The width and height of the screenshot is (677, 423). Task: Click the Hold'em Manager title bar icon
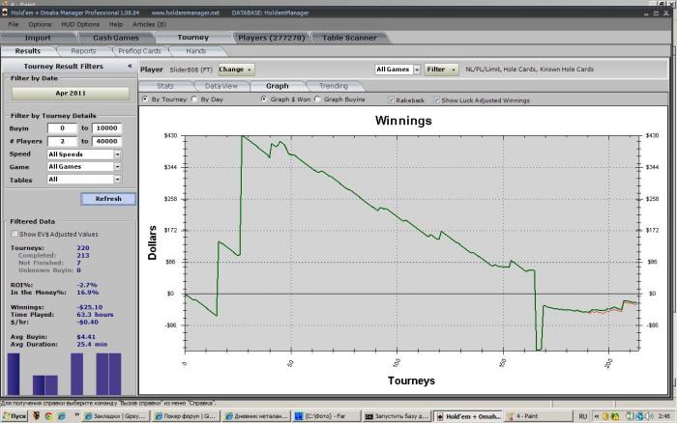(x=5, y=13)
